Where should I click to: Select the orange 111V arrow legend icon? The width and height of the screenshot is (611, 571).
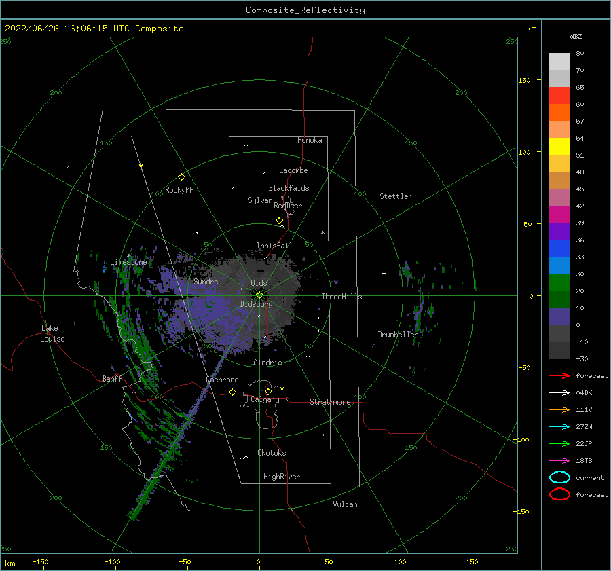[x=559, y=409]
